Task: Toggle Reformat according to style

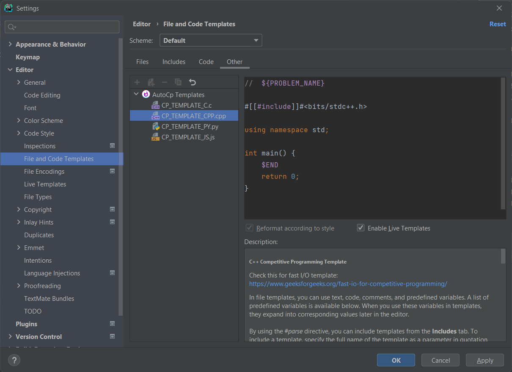Action: click(x=249, y=228)
